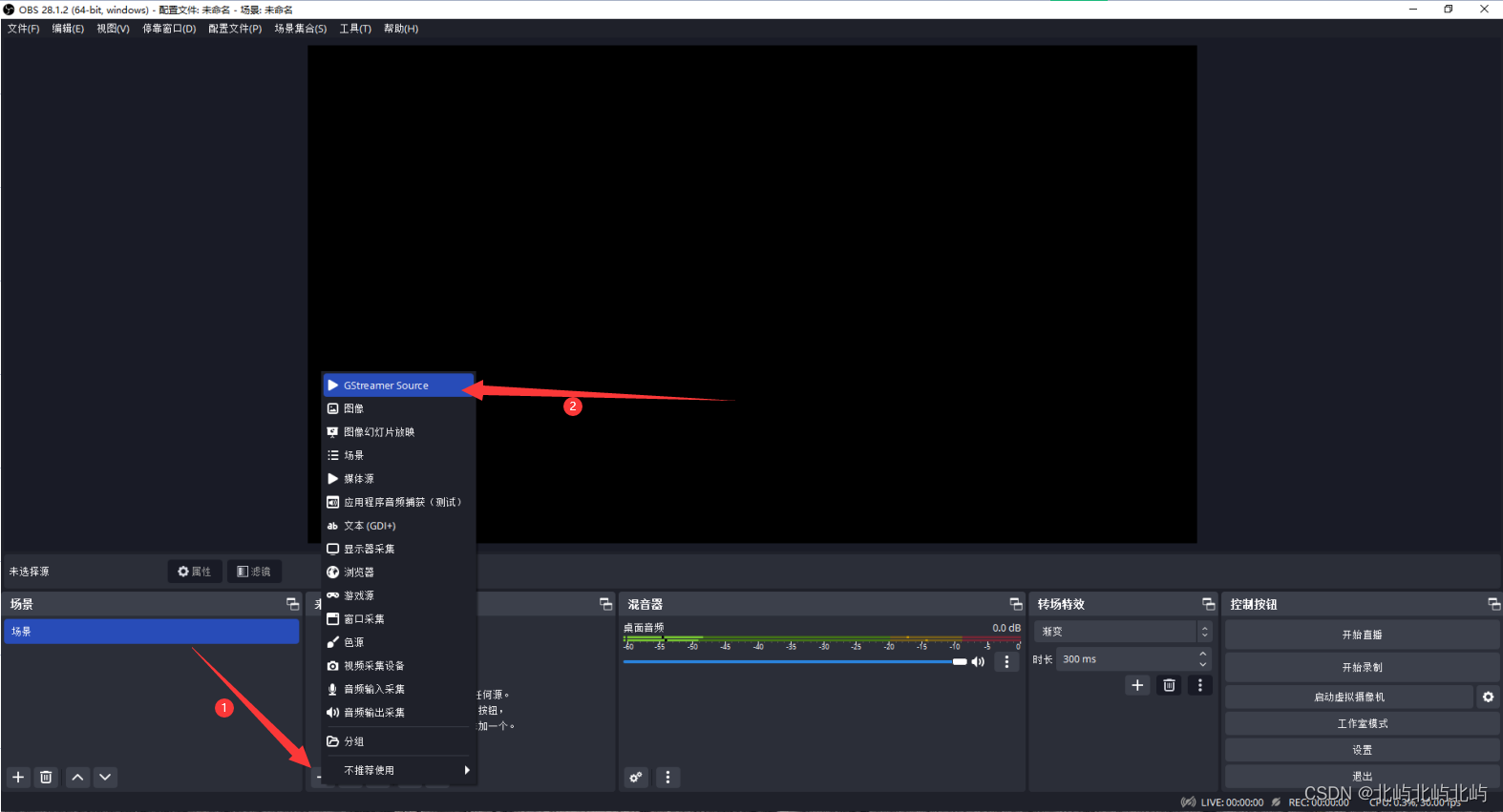Viewport: 1503px width, 812px height.
Task: Click the 开始直播 button
Action: 1362,635
